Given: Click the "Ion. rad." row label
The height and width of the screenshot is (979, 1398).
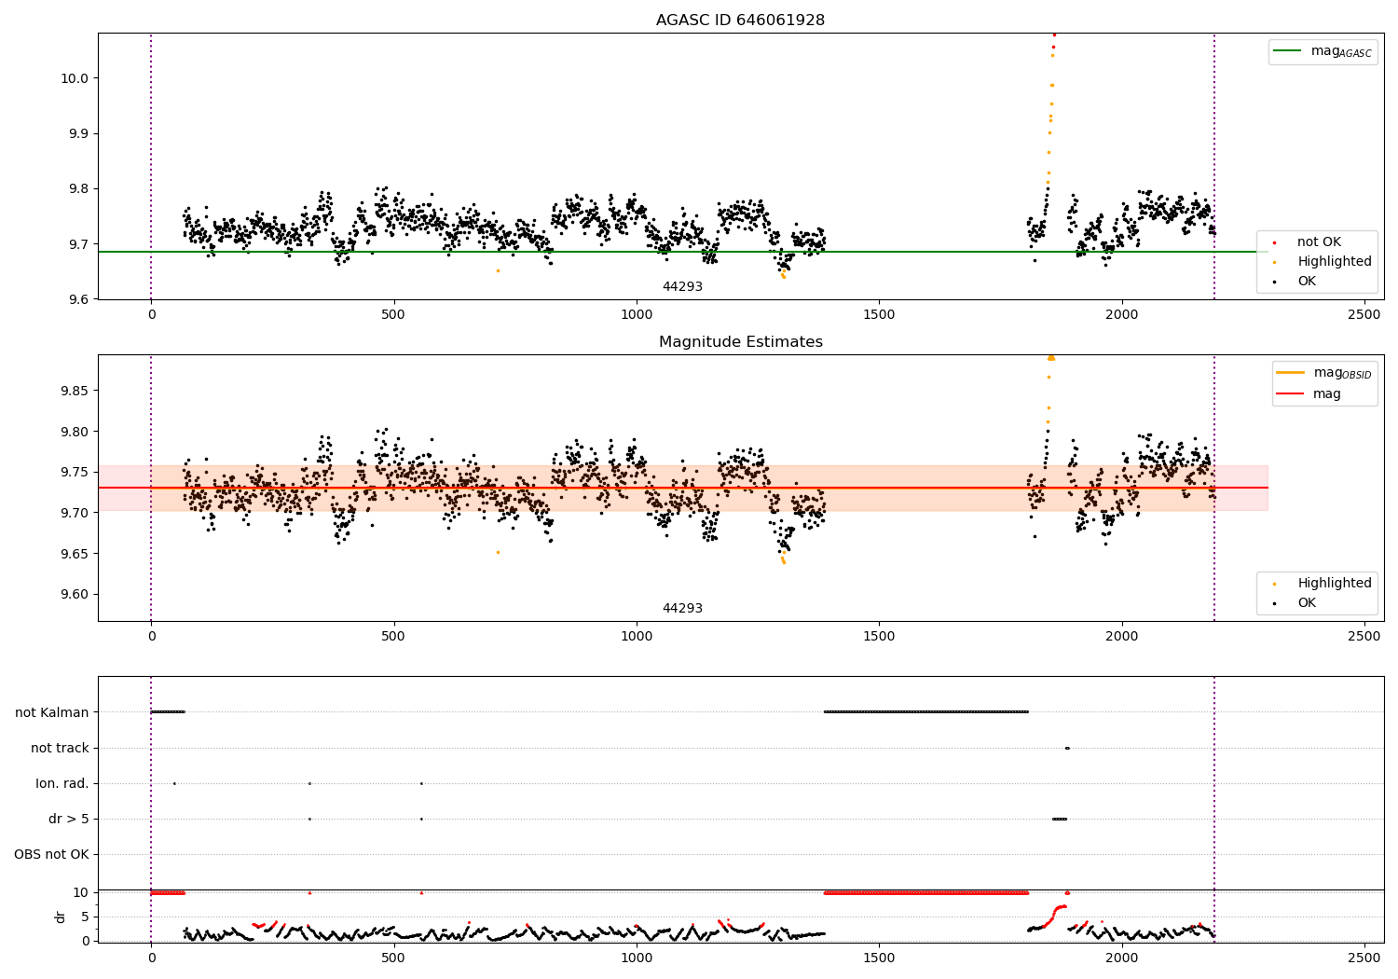Looking at the screenshot, I should coord(62,783).
